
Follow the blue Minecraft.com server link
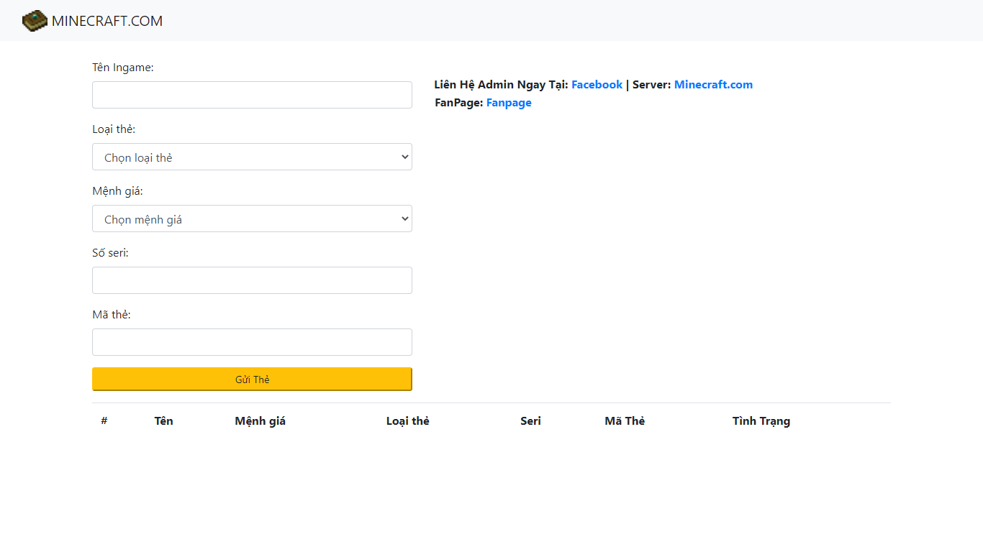(x=713, y=85)
